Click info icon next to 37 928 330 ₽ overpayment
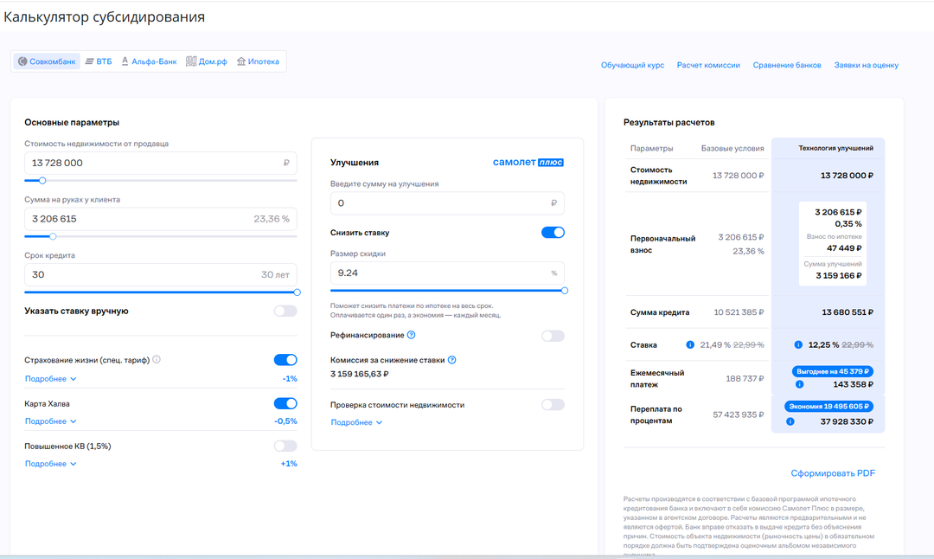 pos(790,422)
